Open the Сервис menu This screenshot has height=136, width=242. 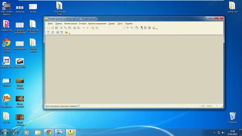click(x=112, y=23)
